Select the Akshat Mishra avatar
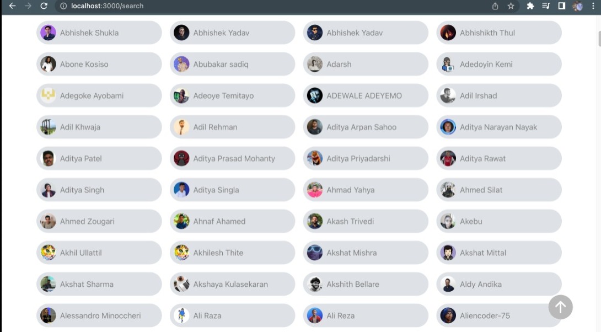 coord(314,253)
